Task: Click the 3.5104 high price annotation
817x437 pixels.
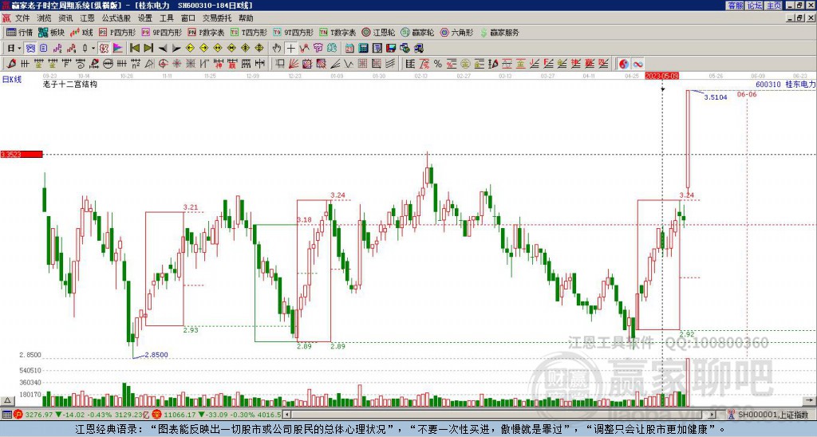Action: (716, 97)
